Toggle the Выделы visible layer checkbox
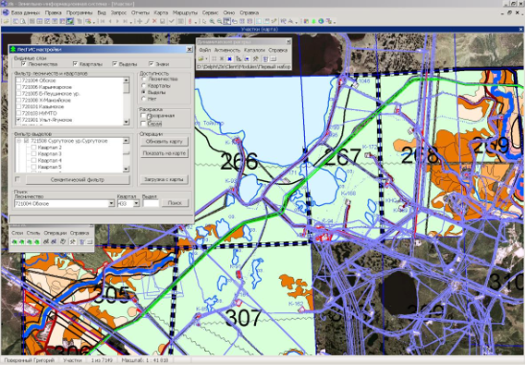Image resolution: width=525 pixels, height=365 pixels. 115,64
